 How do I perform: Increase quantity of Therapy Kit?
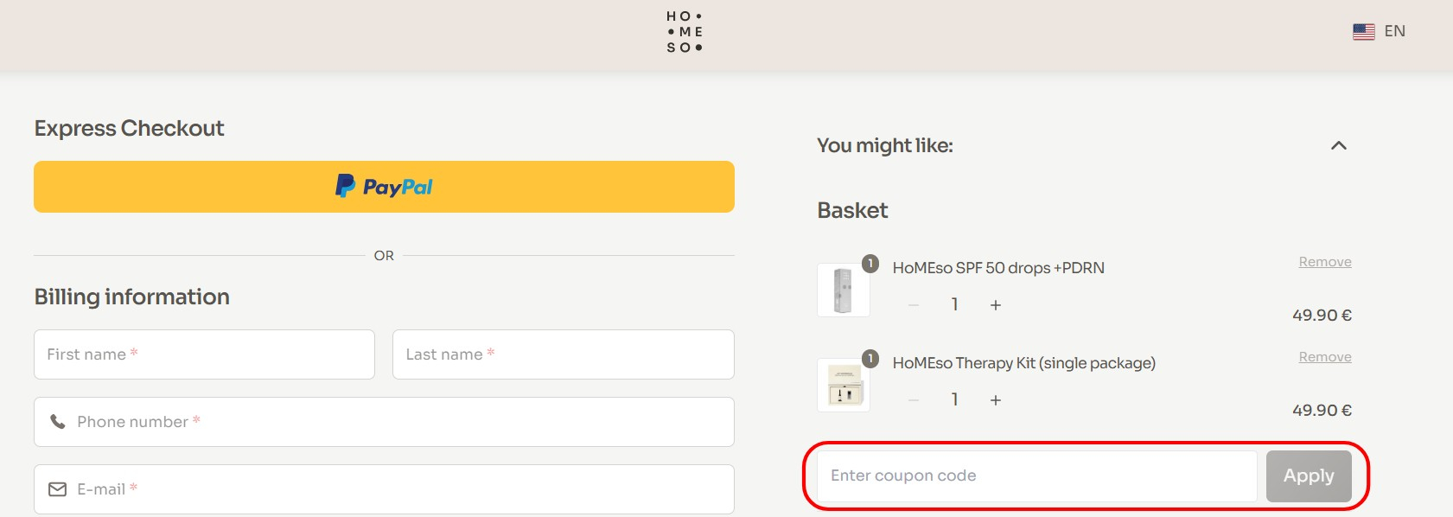pos(996,400)
